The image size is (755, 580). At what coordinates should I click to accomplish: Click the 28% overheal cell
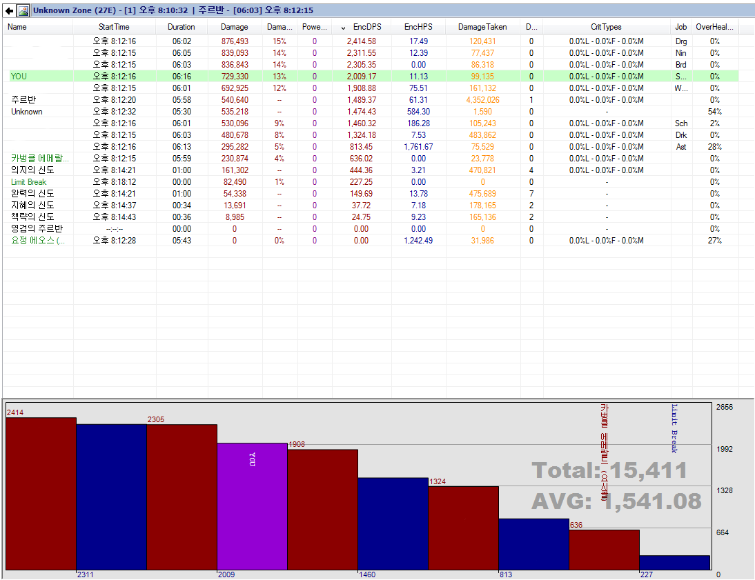pyautogui.click(x=714, y=147)
